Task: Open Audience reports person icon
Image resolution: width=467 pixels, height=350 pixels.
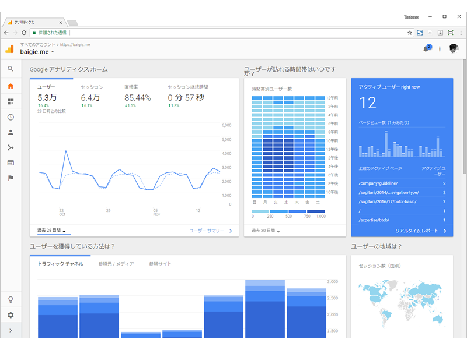Action: coord(11,133)
